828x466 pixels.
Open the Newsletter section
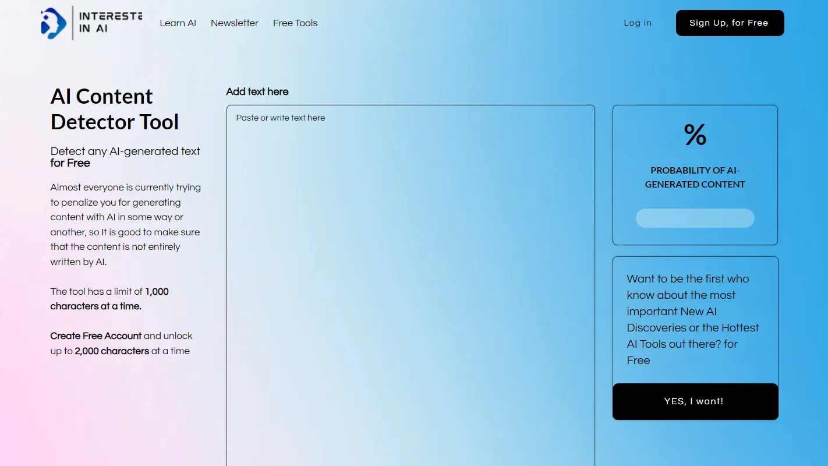point(235,23)
